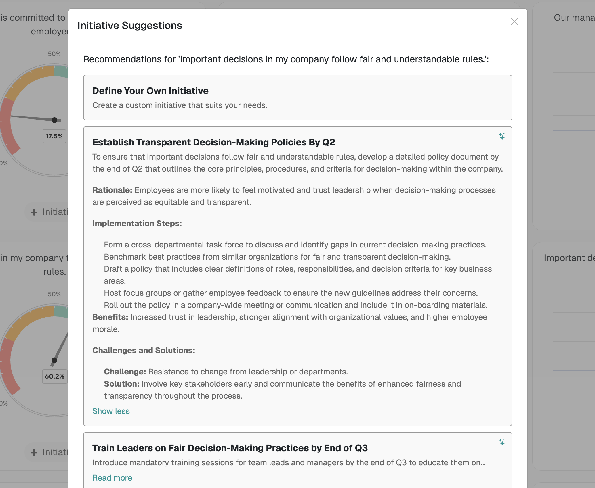Click the AI sparkle icon on Train Leaders card

502,442
